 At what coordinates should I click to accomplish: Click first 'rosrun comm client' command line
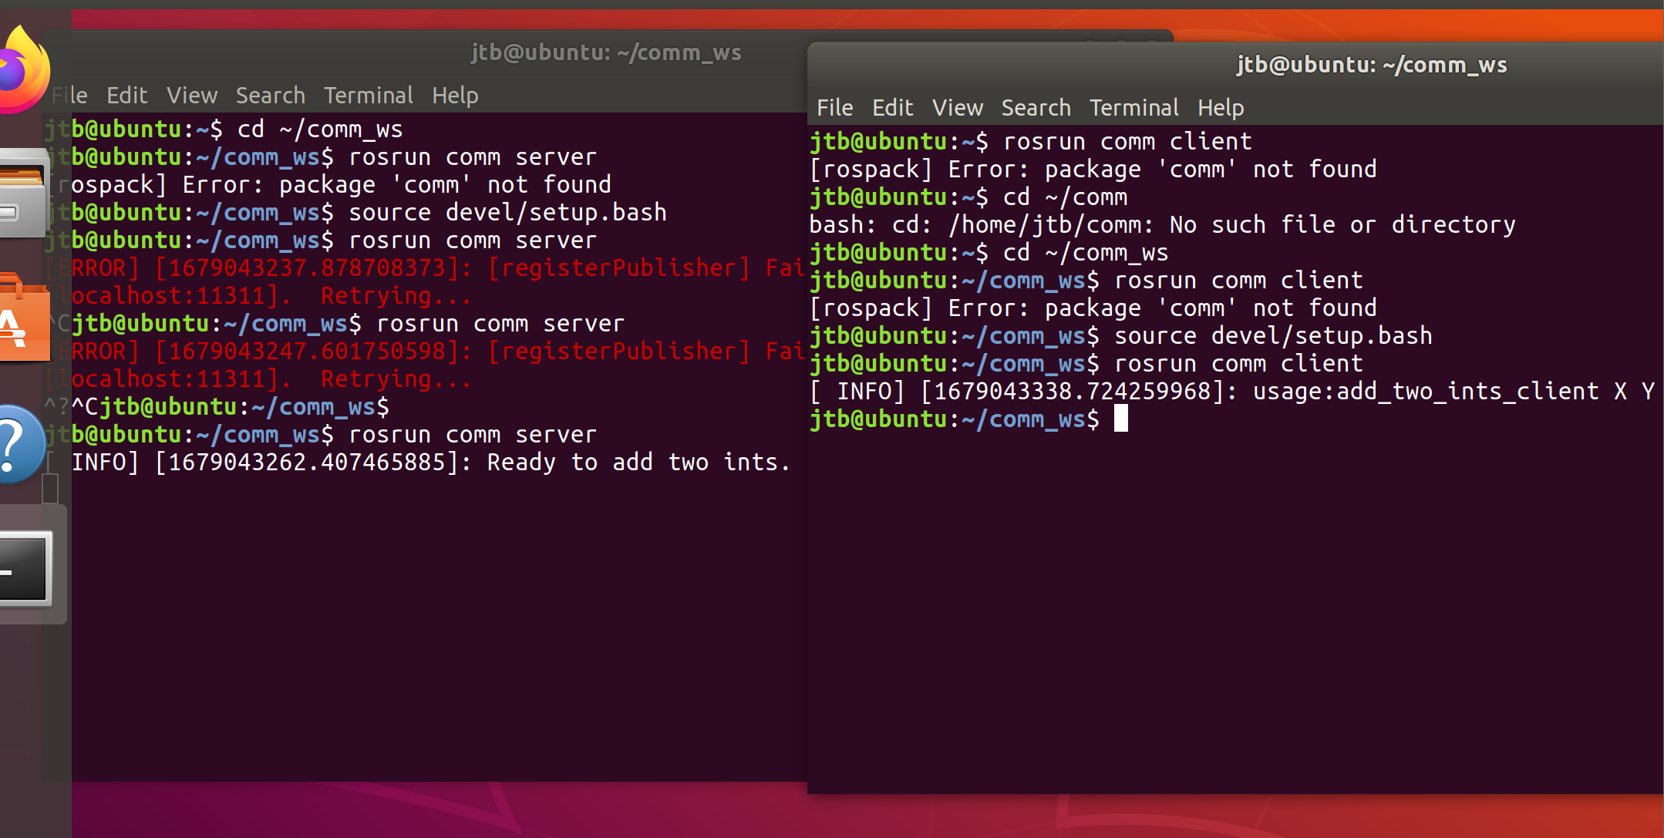coord(1127,142)
